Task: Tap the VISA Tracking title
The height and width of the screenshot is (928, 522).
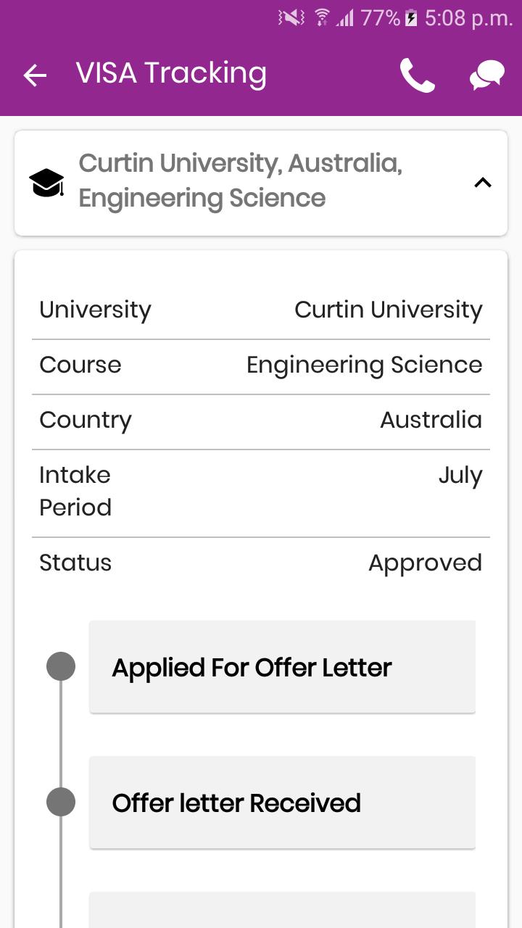Action: click(171, 73)
